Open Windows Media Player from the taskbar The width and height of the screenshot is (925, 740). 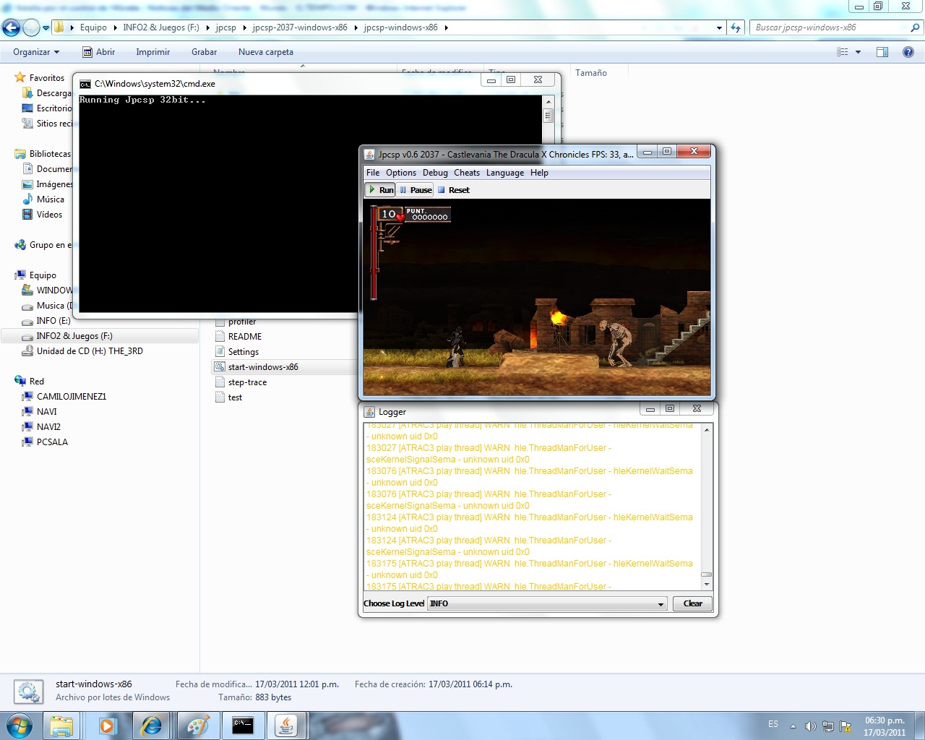108,726
